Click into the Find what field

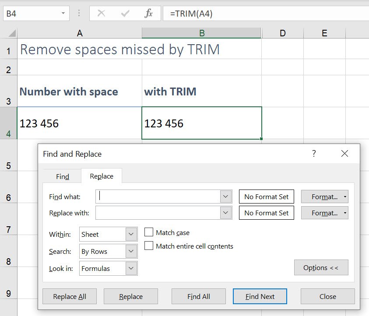click(x=158, y=197)
